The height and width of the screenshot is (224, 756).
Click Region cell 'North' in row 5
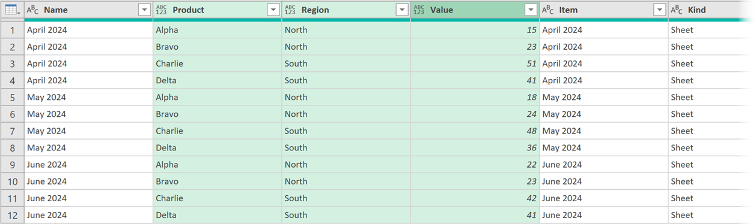(x=346, y=97)
